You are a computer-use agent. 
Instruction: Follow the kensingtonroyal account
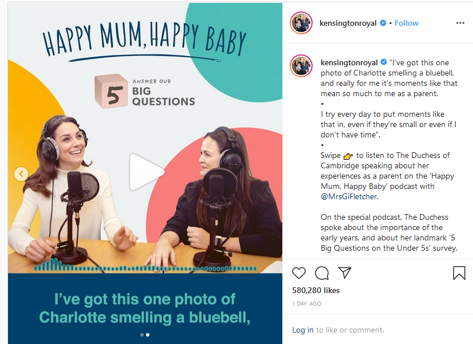click(x=407, y=23)
